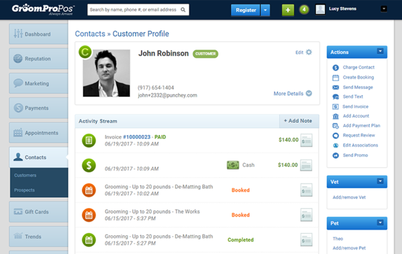Click green dollar icon for Cash payment
The width and height of the screenshot is (402, 254).
(x=89, y=165)
